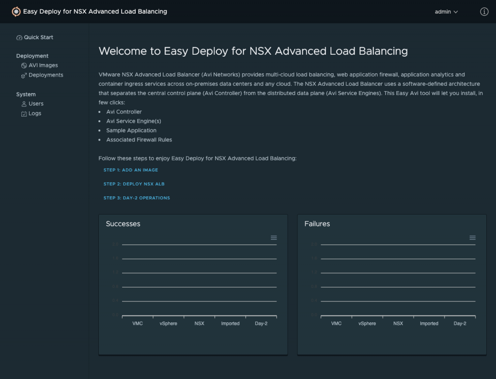Viewport: 496px width, 379px height.
Task: Open Step 3: Day-2 Operations link
Action: [137, 198]
